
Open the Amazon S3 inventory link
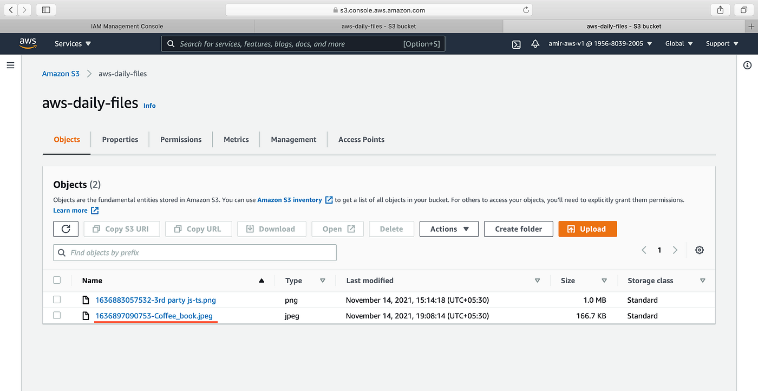click(x=290, y=200)
